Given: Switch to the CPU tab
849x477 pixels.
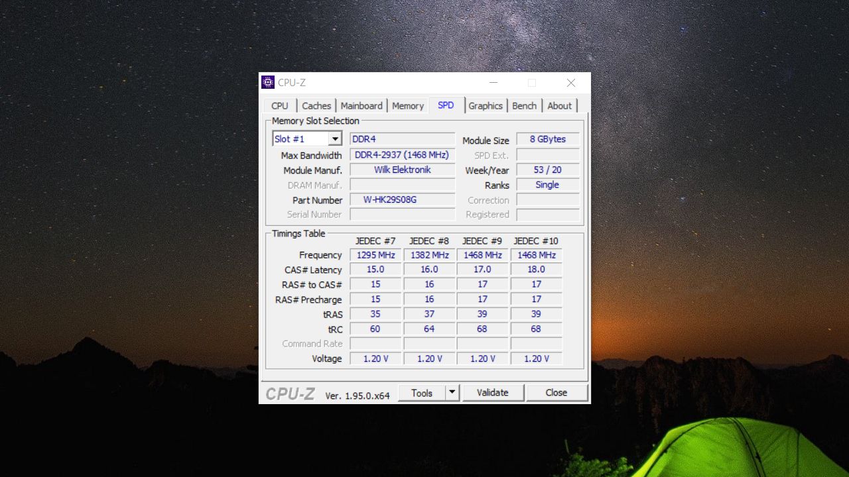Looking at the screenshot, I should coord(279,105).
